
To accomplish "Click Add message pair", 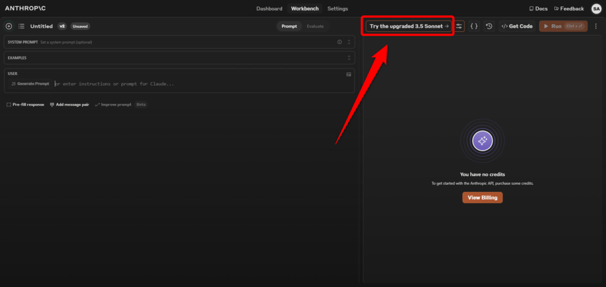I will [70, 105].
